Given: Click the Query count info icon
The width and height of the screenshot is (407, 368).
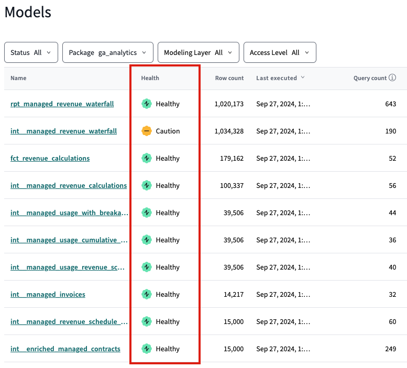Looking at the screenshot, I should (392, 78).
